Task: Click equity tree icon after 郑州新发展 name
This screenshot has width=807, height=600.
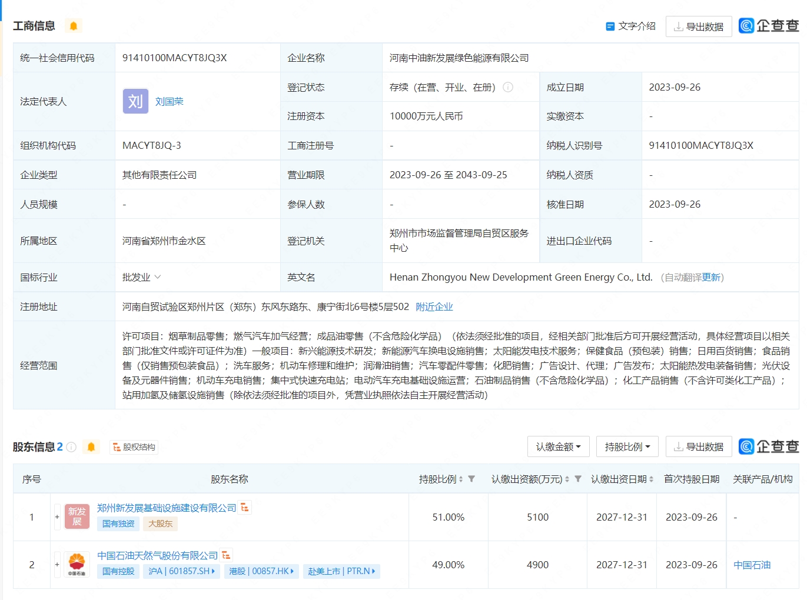Action: coord(245,507)
